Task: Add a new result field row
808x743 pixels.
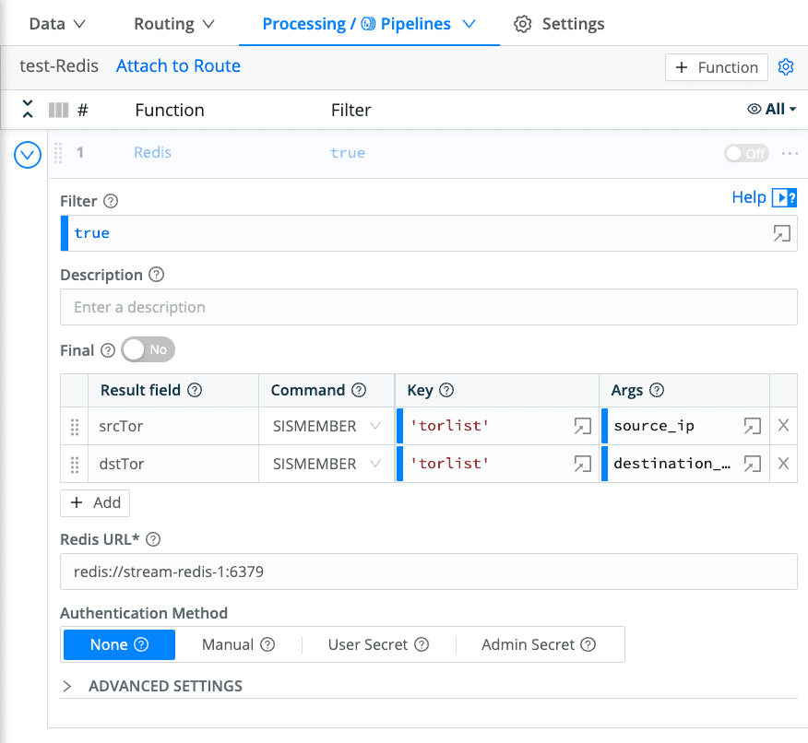Action: pyautogui.click(x=95, y=502)
